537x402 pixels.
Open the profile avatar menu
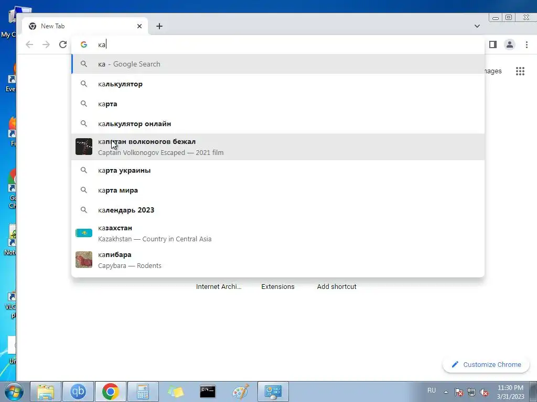click(510, 44)
